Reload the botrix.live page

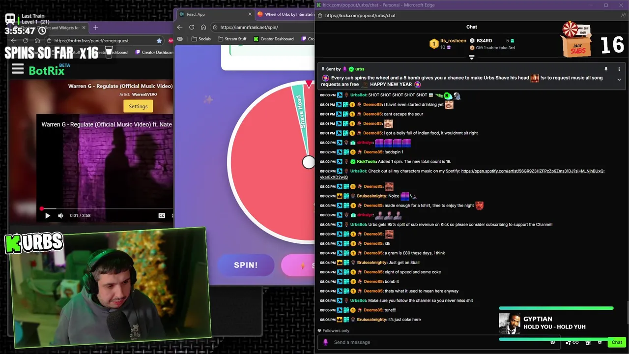[x=26, y=41]
